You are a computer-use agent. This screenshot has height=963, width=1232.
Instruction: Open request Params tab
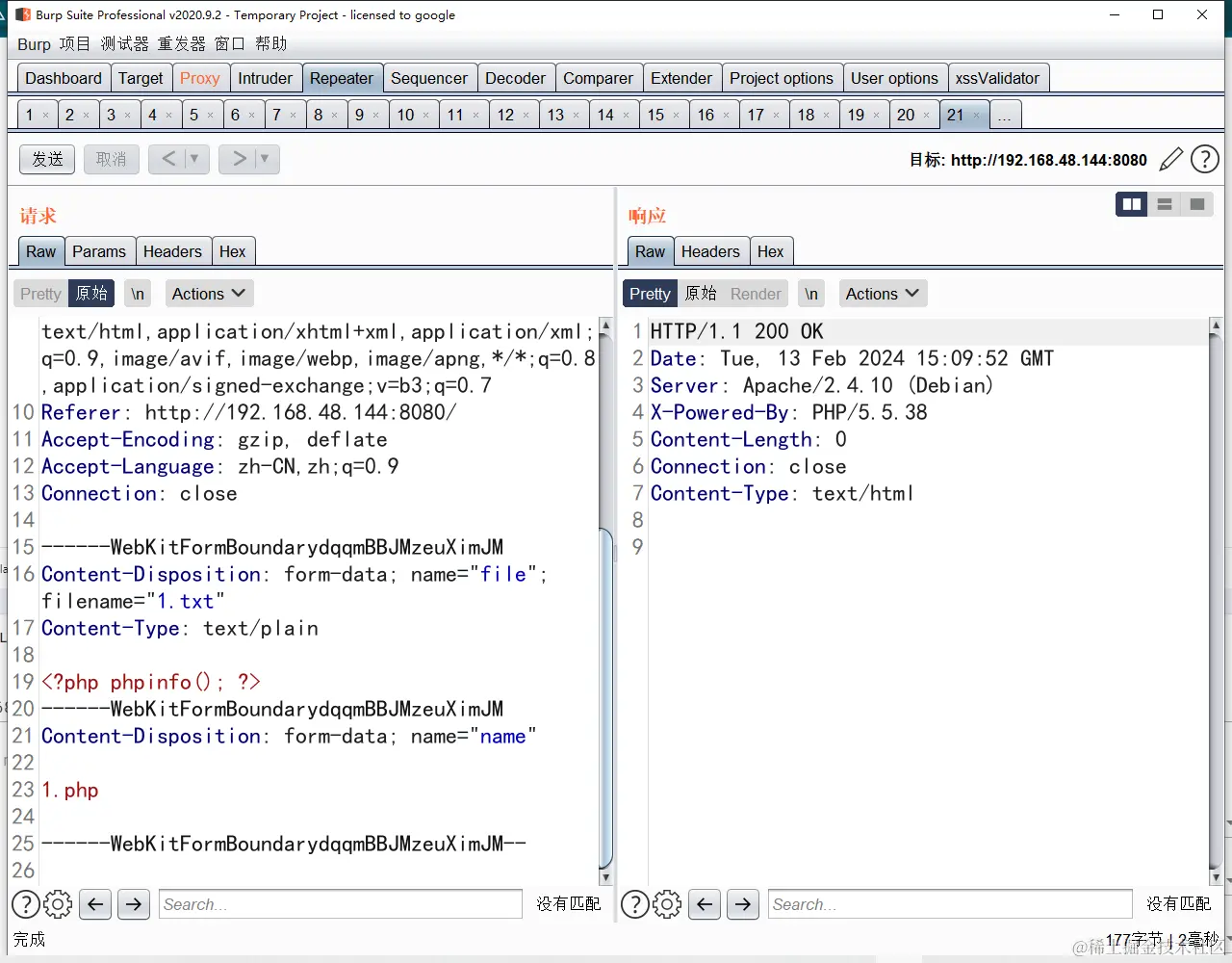99,251
